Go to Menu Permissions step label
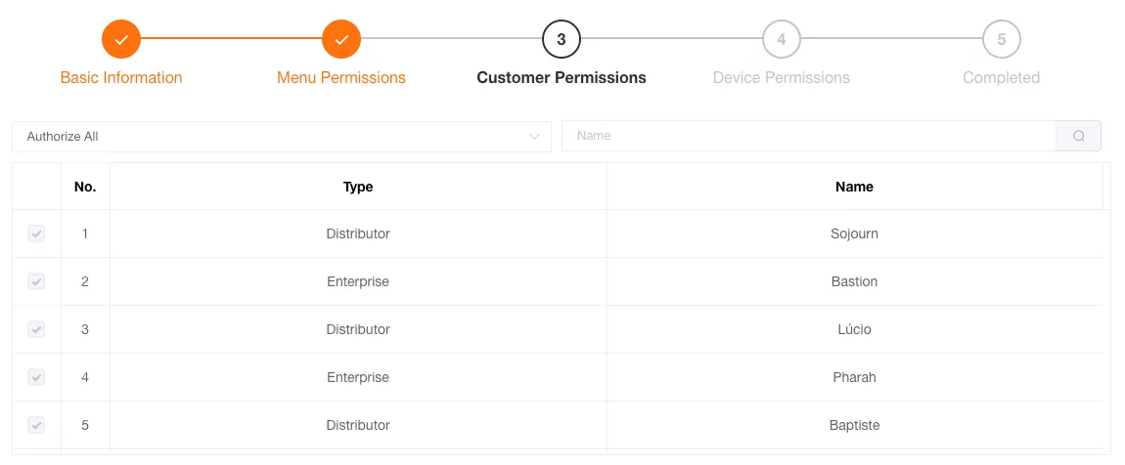 point(341,78)
